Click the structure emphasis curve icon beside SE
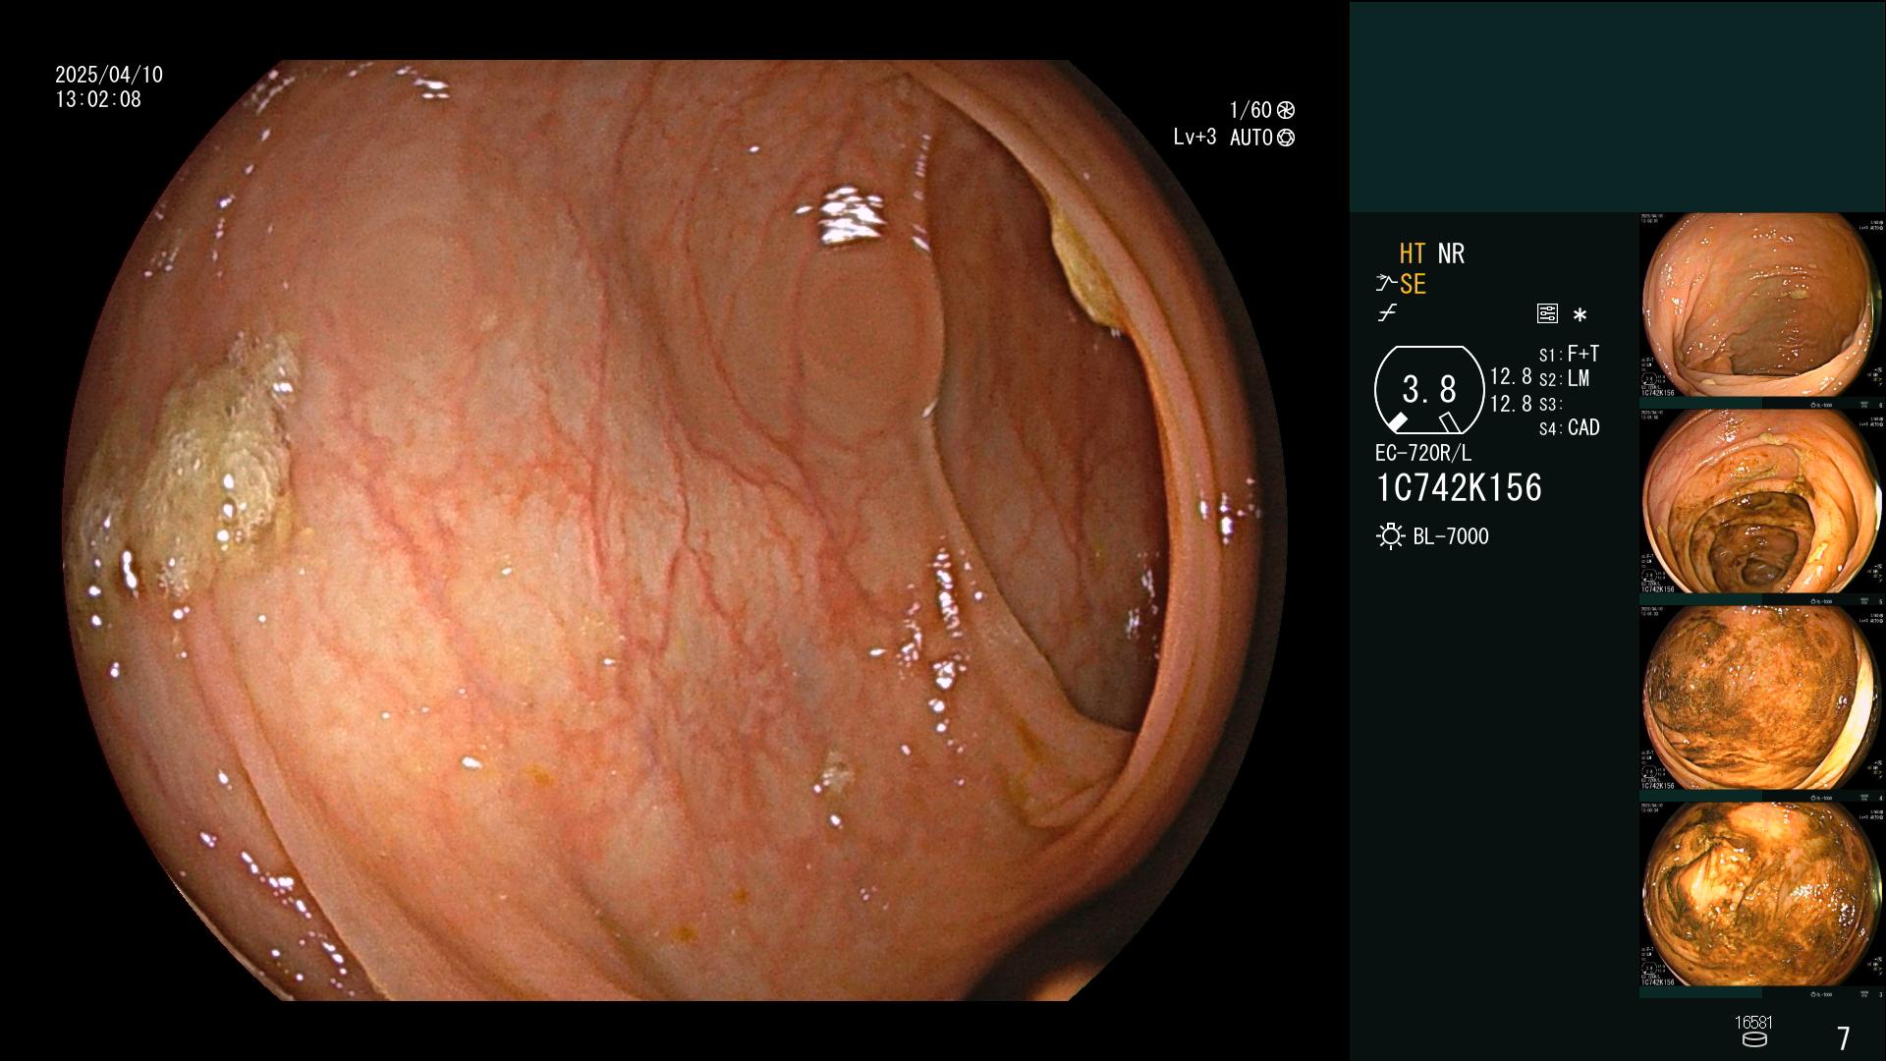 click(x=1386, y=284)
